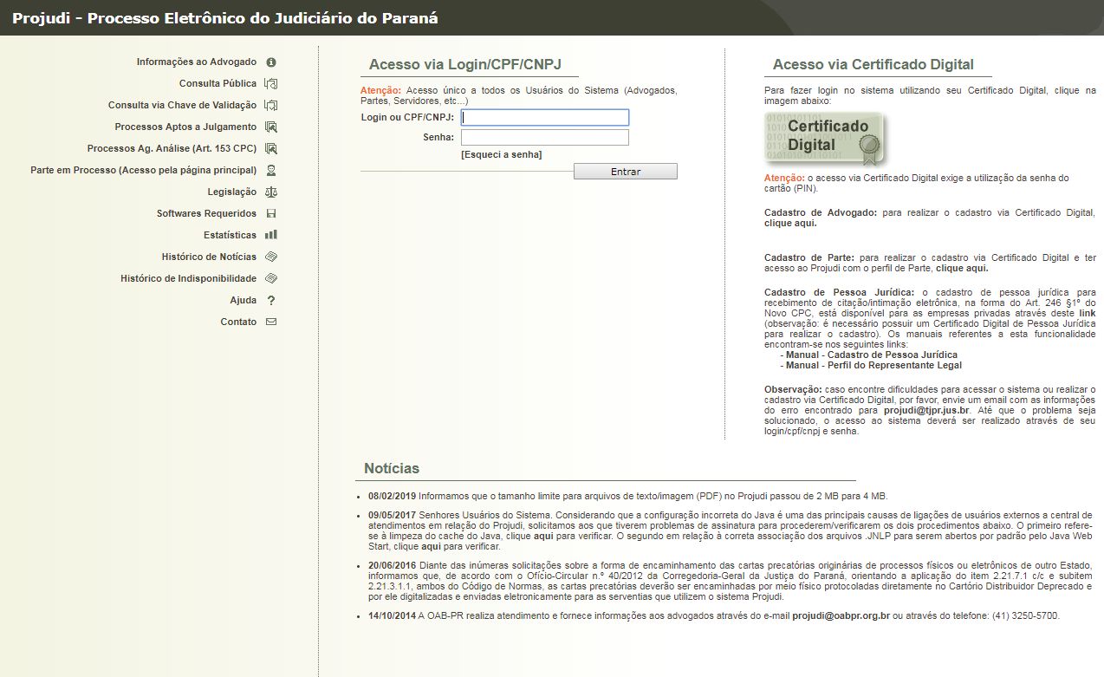
Task: Open the Legislação menu item
Action: click(232, 192)
